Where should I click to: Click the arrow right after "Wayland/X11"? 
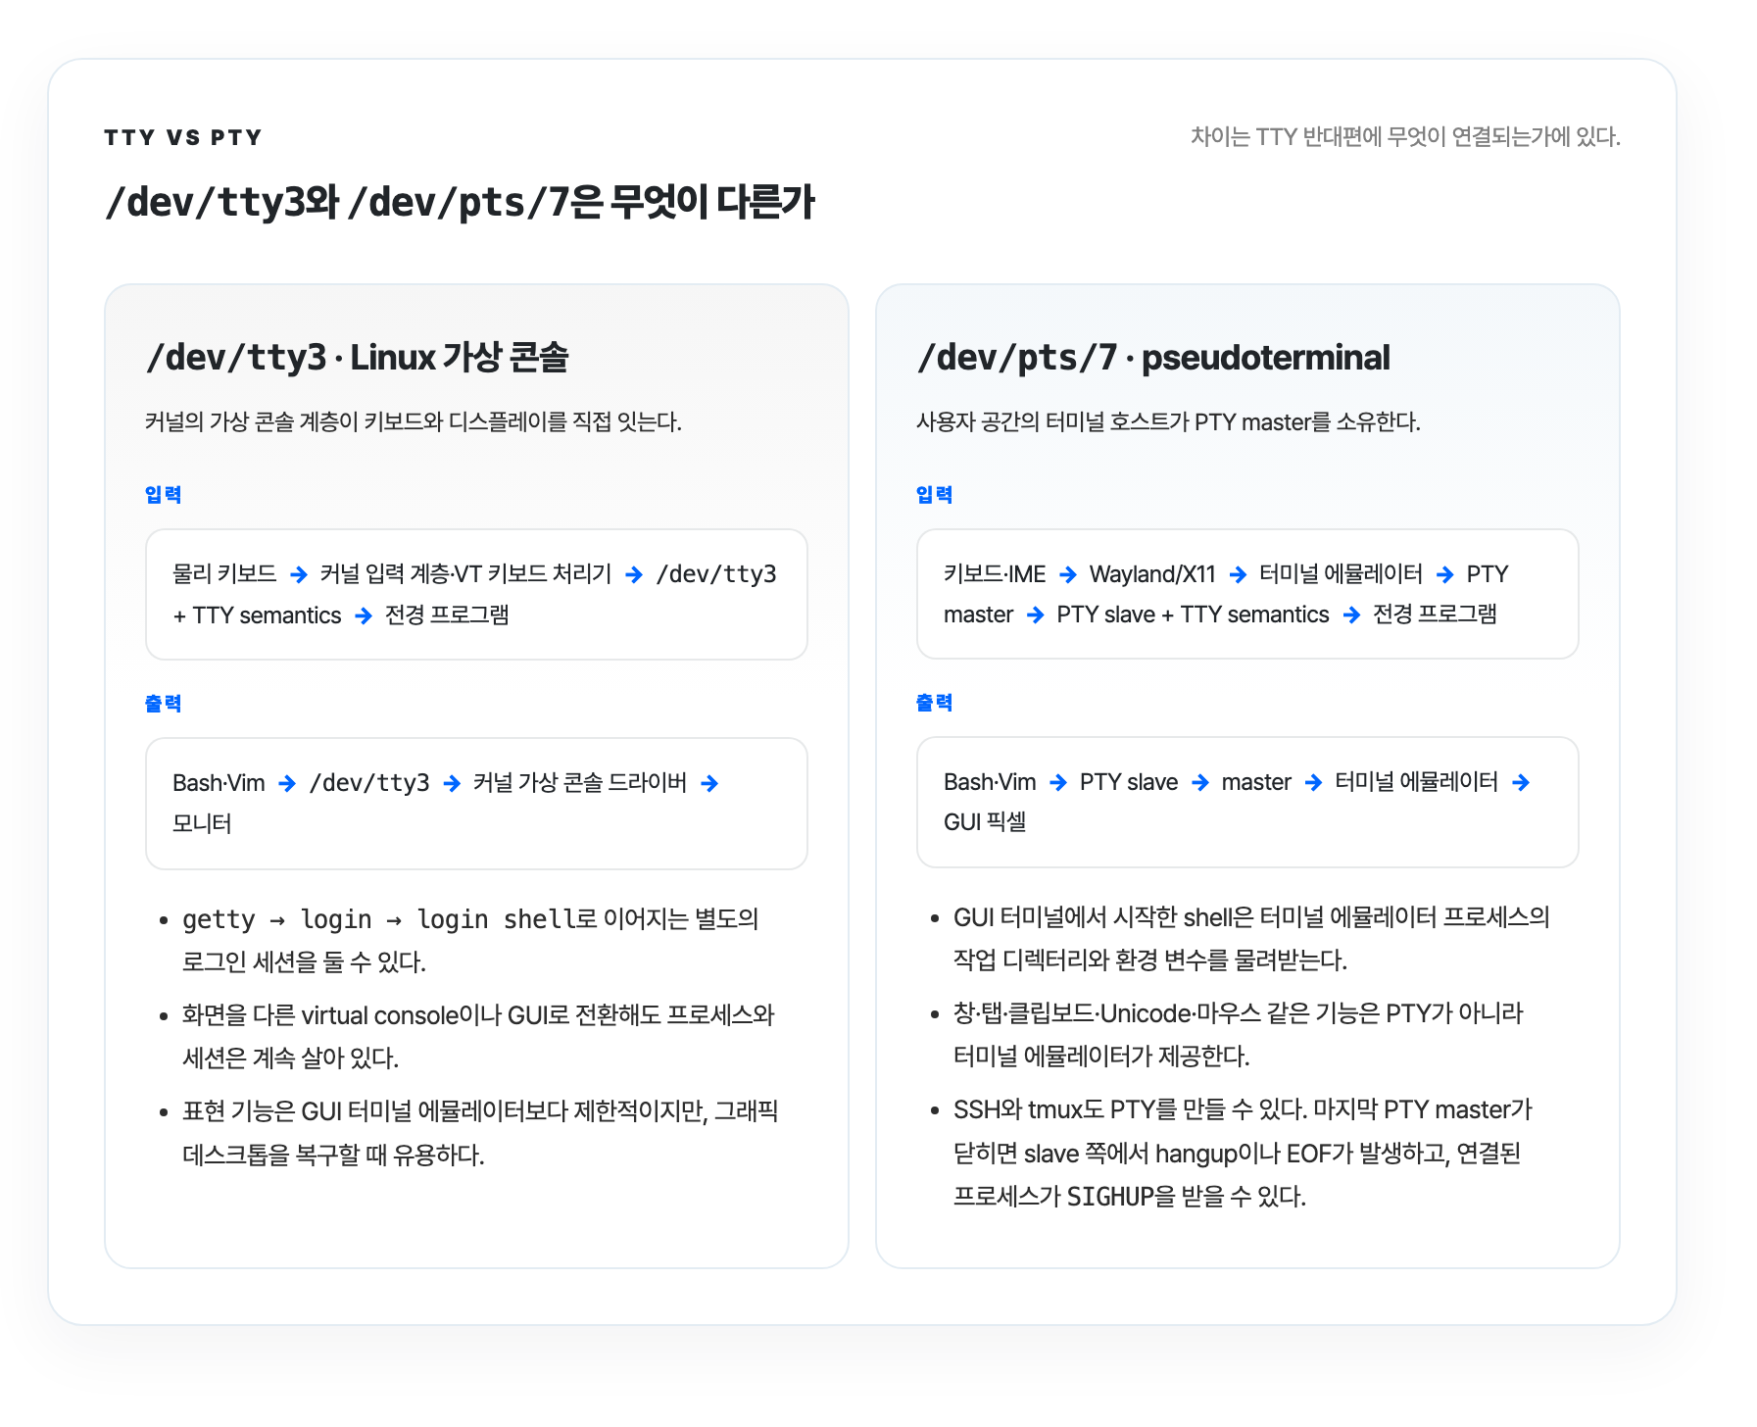tap(1238, 574)
